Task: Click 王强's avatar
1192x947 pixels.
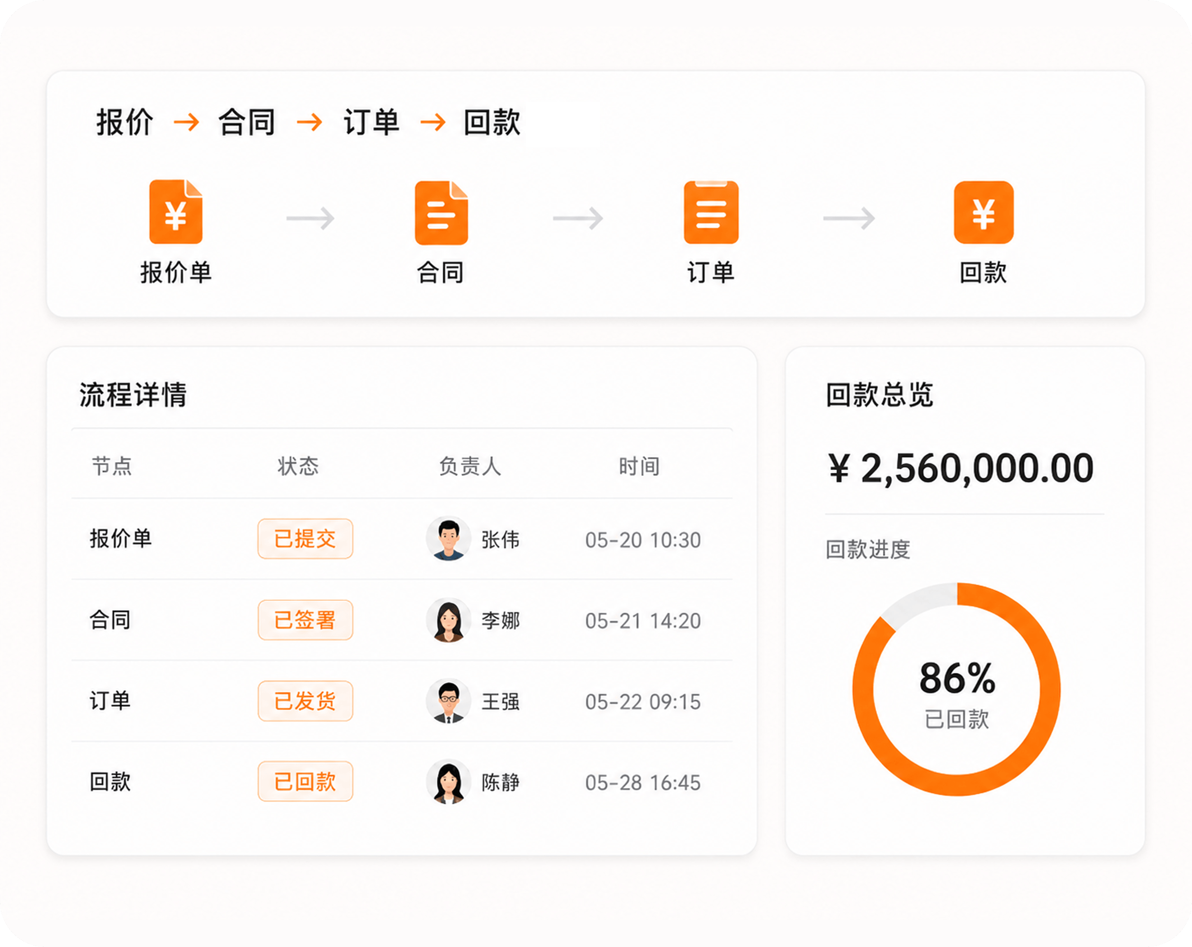Action: [448, 701]
